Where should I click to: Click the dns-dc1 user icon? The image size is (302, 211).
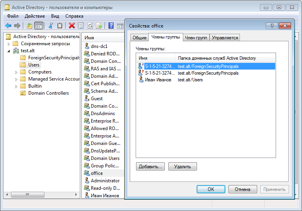[x=87, y=46]
